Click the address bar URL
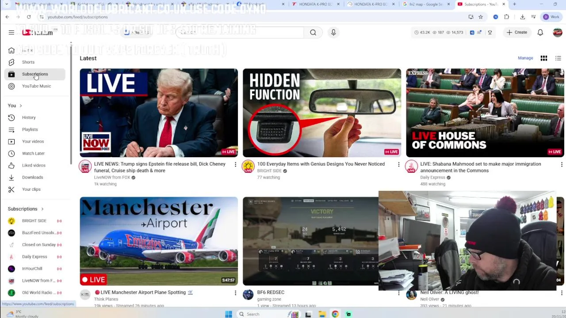Screen dimensions: 566x318 click(77, 17)
